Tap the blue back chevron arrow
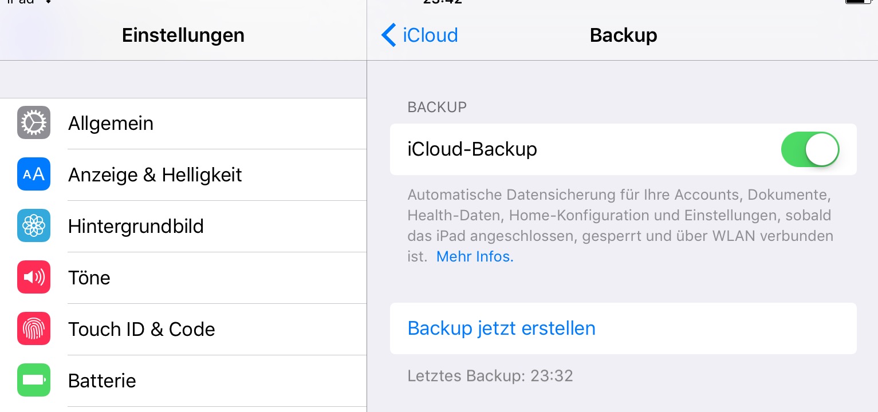This screenshot has width=878, height=412. pyautogui.click(x=388, y=35)
